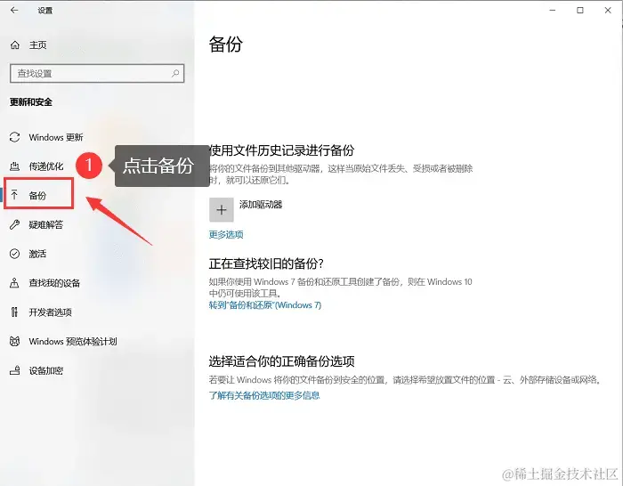Select the 设置 window title text
This screenshot has height=486, width=623.
pos(45,11)
